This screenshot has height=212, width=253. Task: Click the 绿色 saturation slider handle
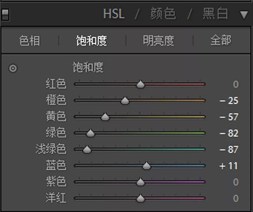pyautogui.click(x=90, y=133)
